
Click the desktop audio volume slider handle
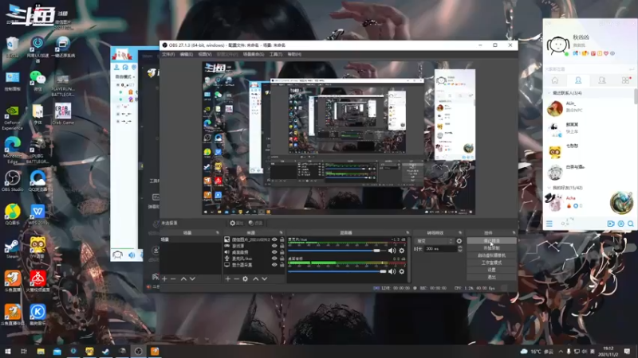pyautogui.click(x=383, y=271)
